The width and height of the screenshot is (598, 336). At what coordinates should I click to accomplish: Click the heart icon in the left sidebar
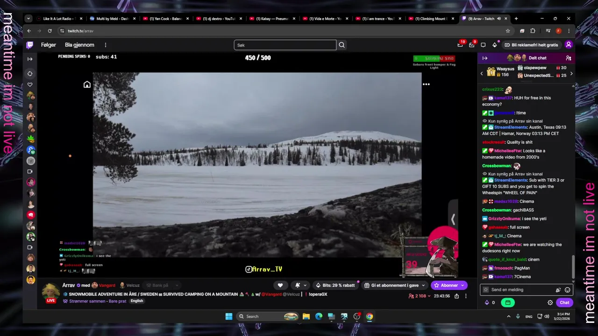[30, 84]
